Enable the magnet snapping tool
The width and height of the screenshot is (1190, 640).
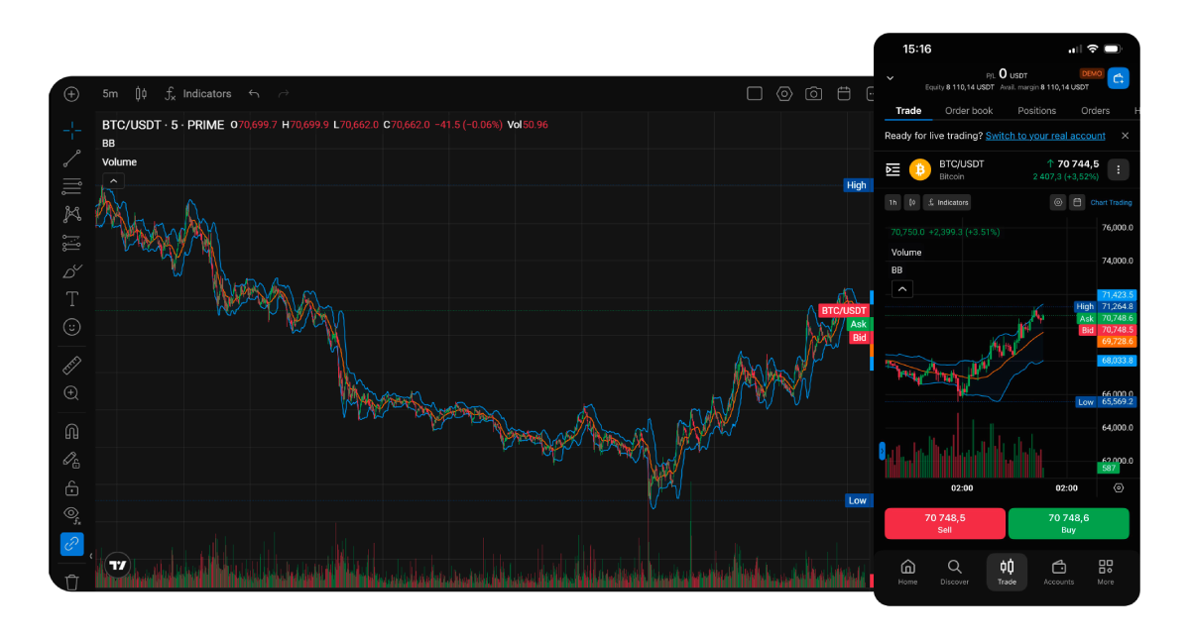click(71, 430)
